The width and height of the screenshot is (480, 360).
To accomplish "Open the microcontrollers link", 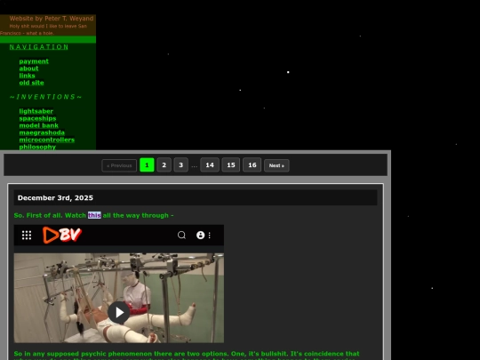I will coord(47,140).
